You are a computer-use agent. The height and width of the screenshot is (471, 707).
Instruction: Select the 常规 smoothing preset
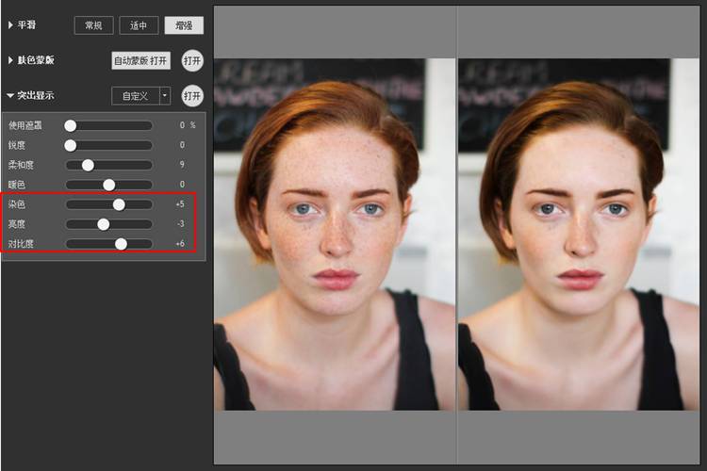[x=93, y=25]
